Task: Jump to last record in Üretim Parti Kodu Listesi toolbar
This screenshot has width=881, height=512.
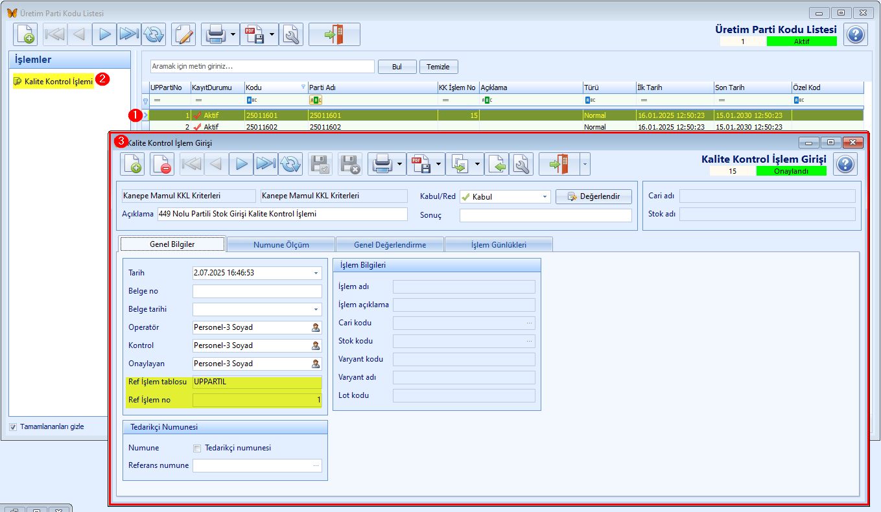Action: click(129, 34)
